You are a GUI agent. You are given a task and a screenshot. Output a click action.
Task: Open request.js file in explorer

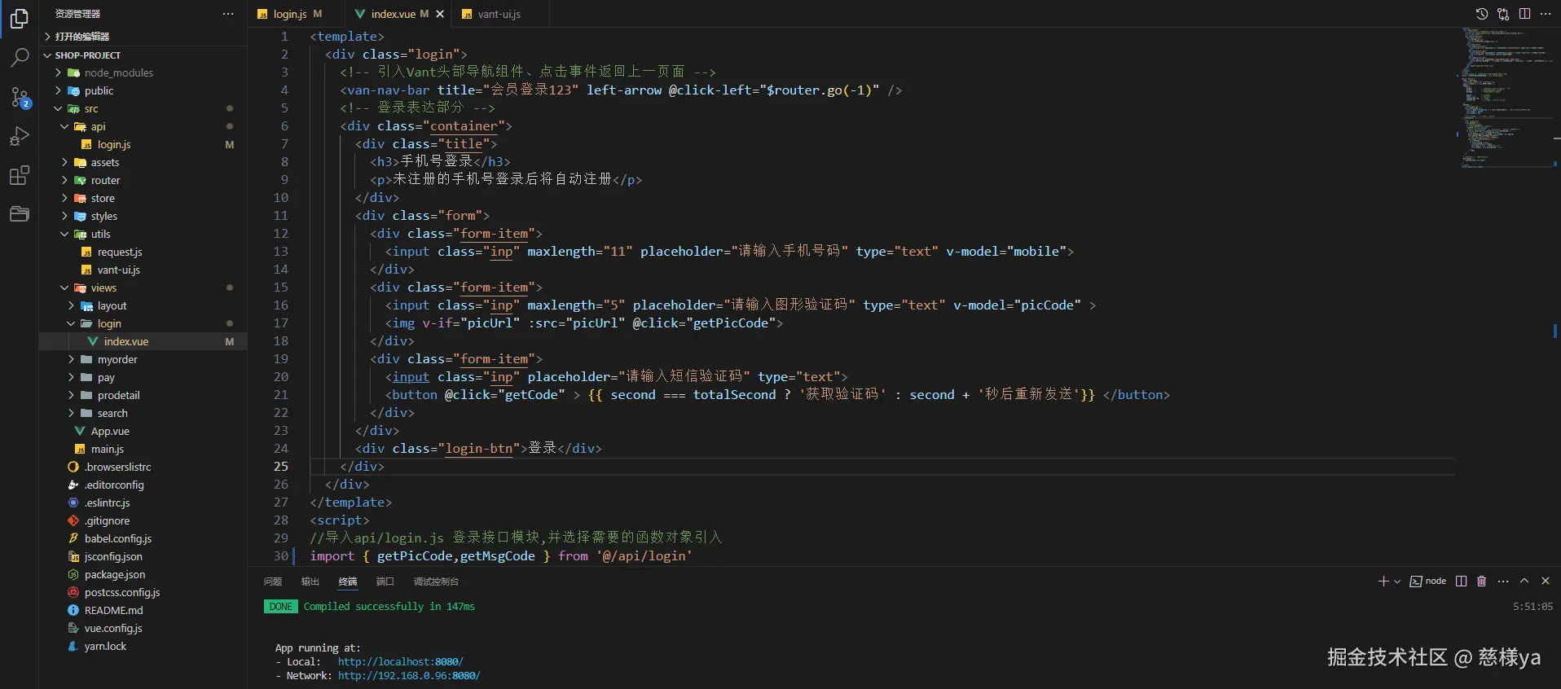click(143, 252)
